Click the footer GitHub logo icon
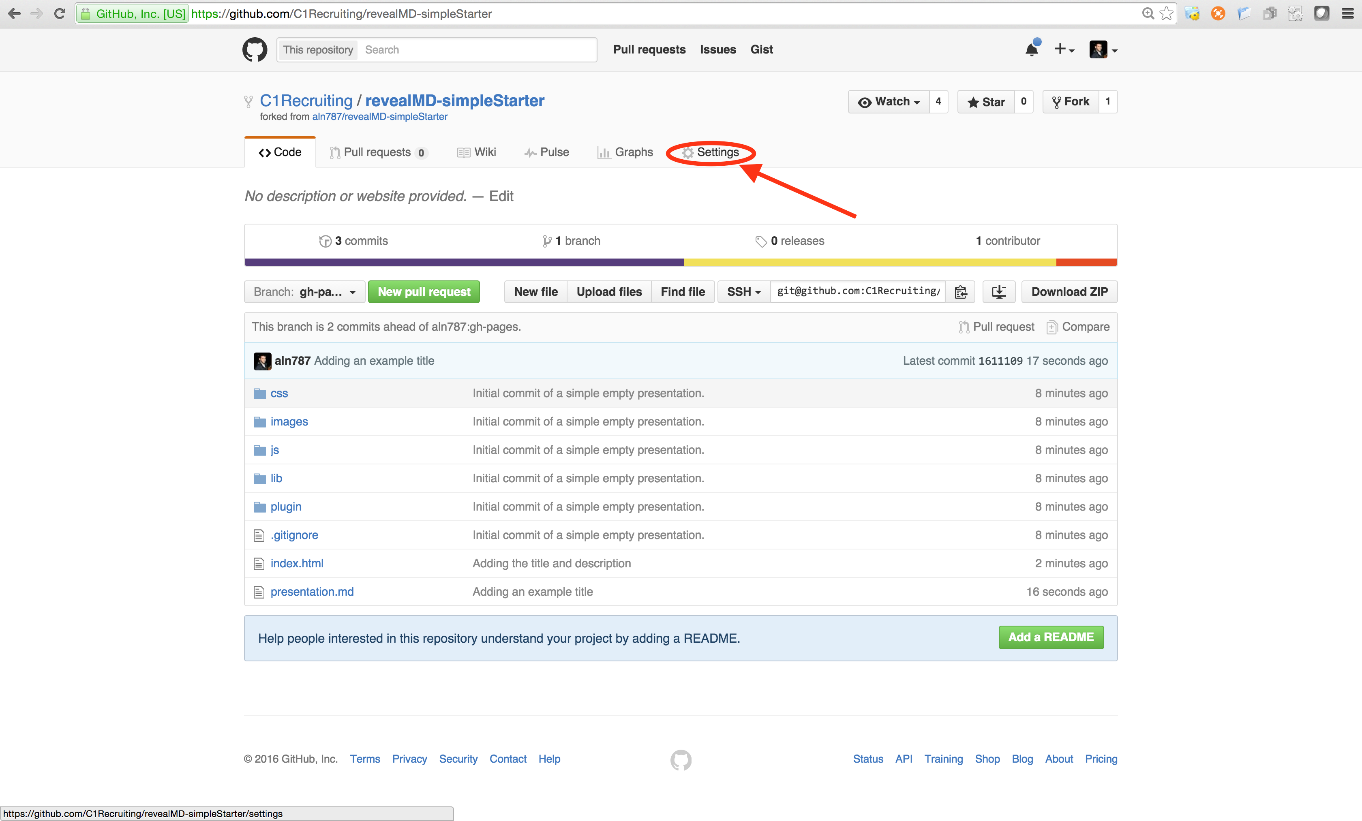Image resolution: width=1362 pixels, height=821 pixels. 681,760
